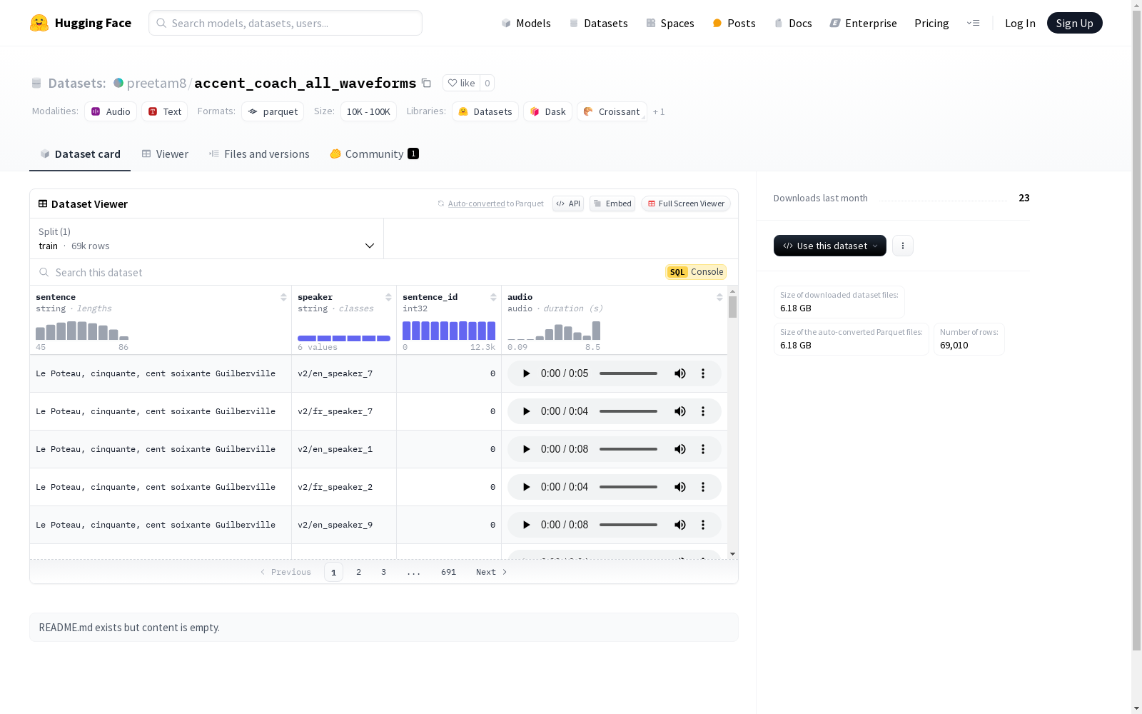Sort by the sentence column
Screen dimensions: 1142x714
click(283, 297)
